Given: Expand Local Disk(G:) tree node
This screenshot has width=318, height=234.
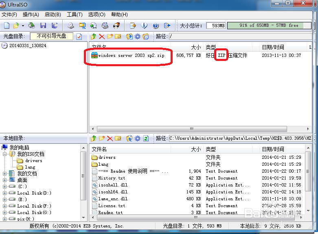Looking at the screenshot, I should point(4,212).
